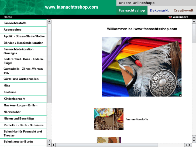
Task: Click the Unsere Onlineshops label
Action: click(x=137, y=3)
